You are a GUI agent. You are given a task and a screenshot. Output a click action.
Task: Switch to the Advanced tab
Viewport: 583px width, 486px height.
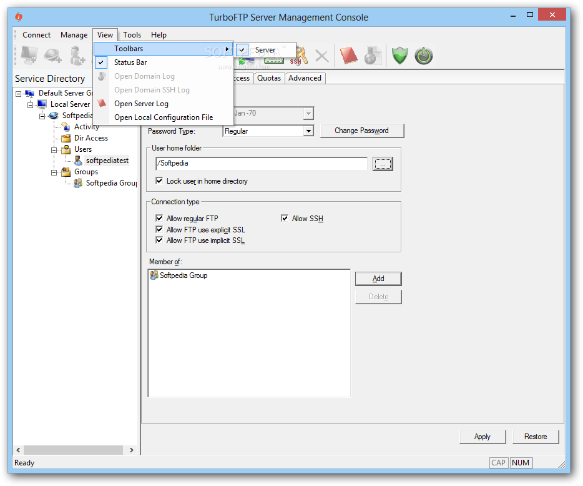pos(305,78)
